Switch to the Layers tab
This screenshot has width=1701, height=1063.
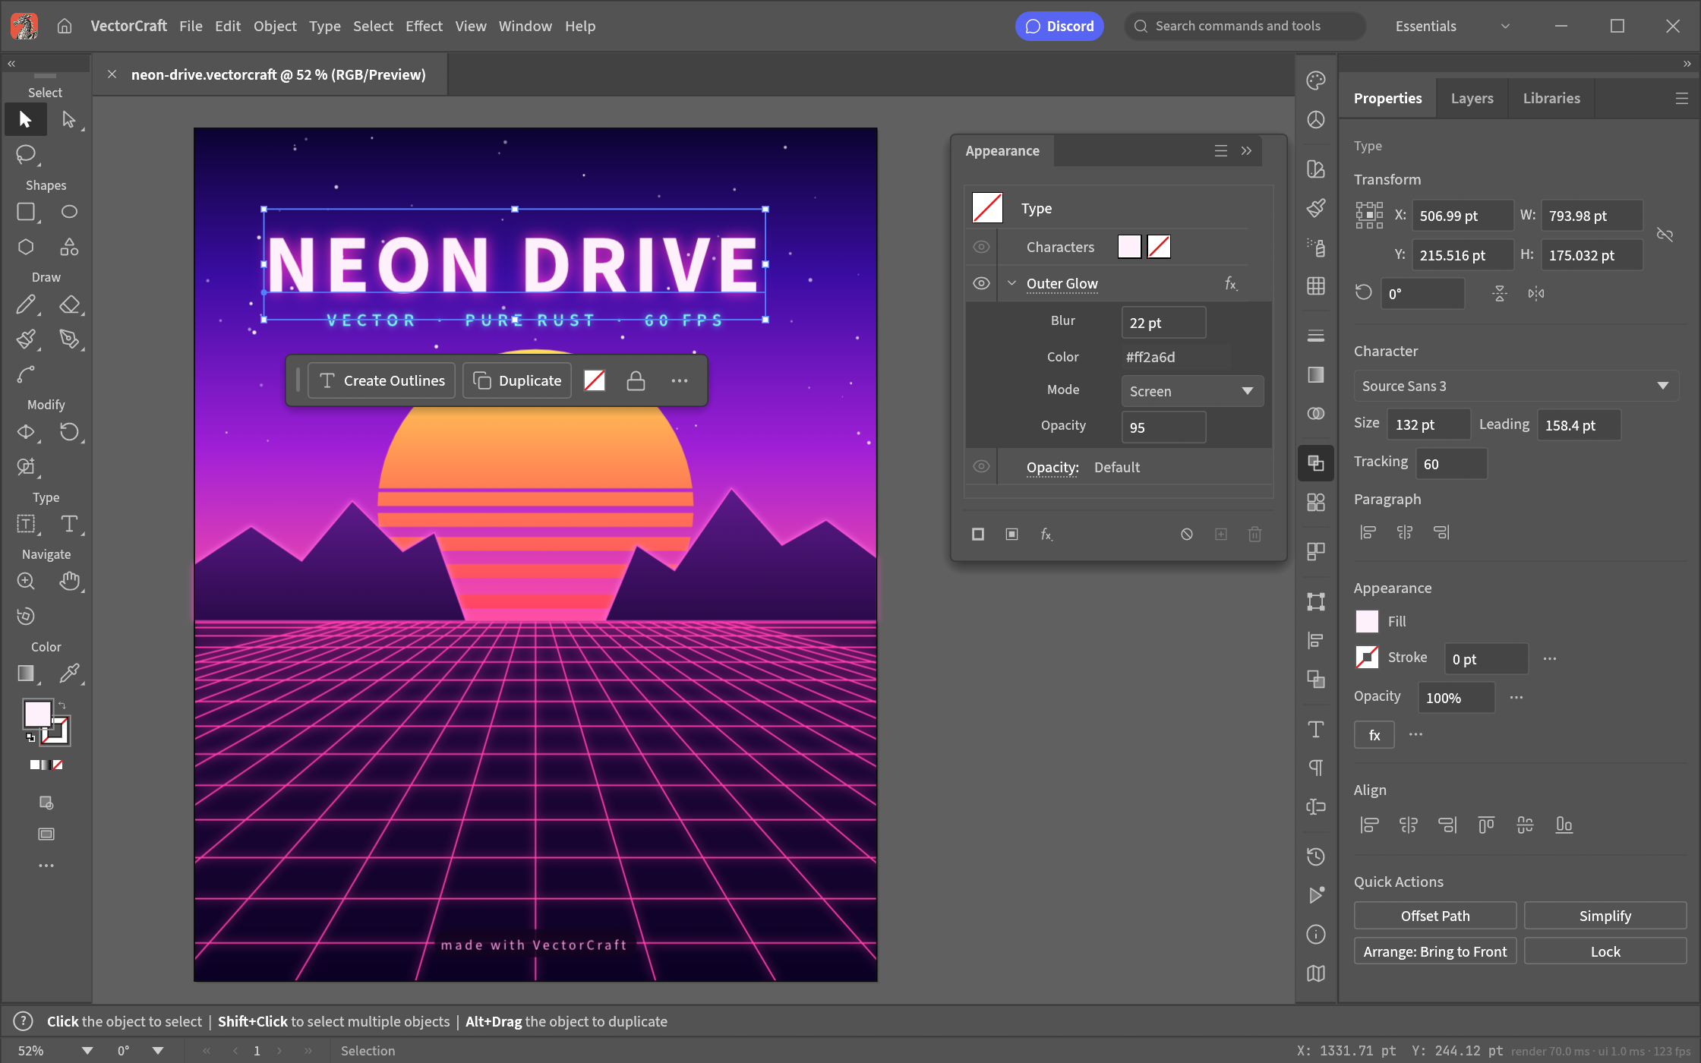click(1472, 98)
